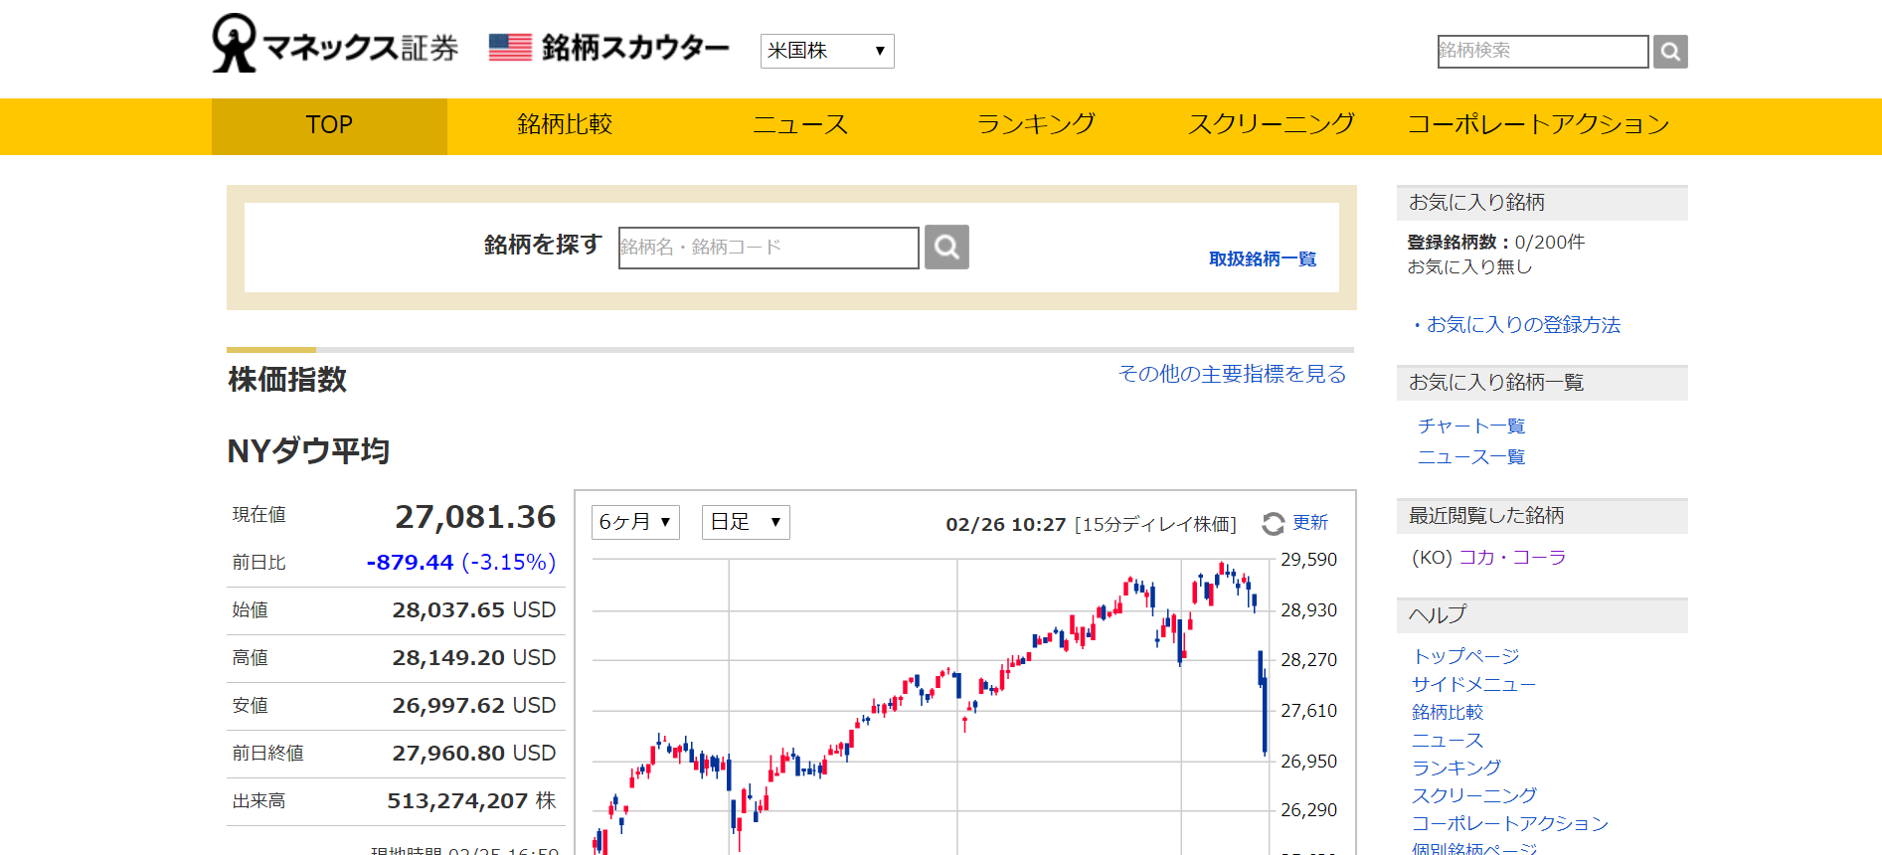Click the header search magnifier button

click(1670, 52)
